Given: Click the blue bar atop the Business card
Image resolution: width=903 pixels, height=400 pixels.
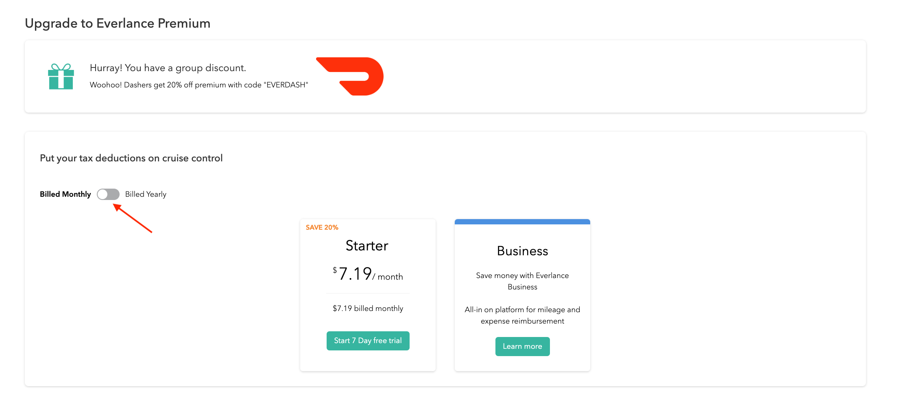Looking at the screenshot, I should click(x=522, y=222).
